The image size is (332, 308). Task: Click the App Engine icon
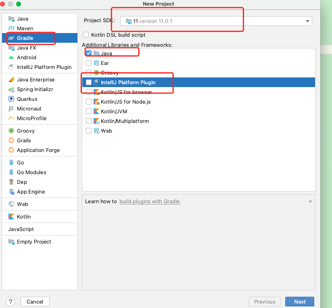(11, 191)
